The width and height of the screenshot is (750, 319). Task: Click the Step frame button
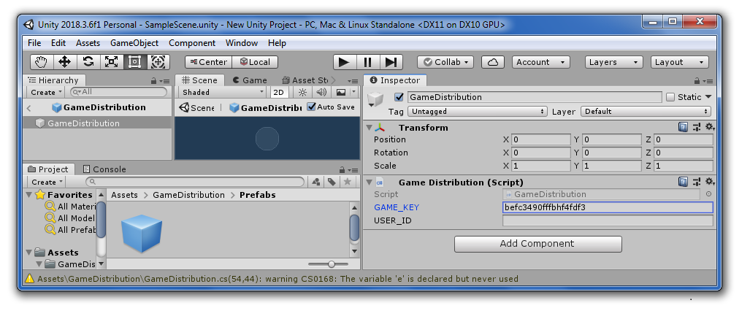coord(391,62)
